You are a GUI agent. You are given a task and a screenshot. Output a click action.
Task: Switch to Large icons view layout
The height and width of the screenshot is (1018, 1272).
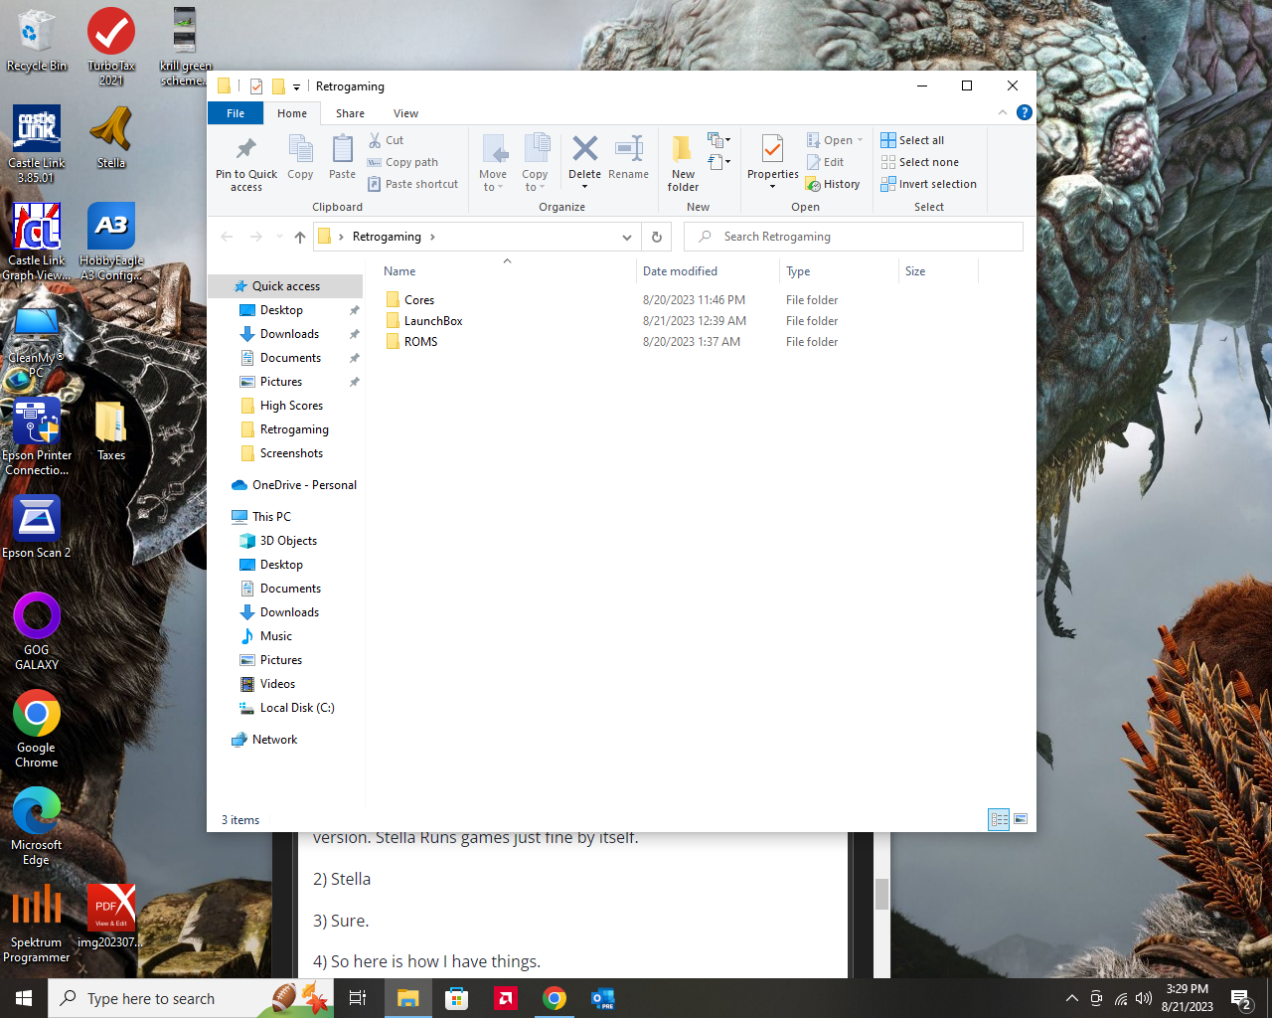point(1020,819)
